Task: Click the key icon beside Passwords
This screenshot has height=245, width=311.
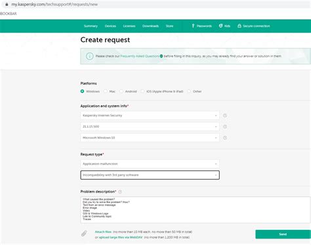Action: 193,26
